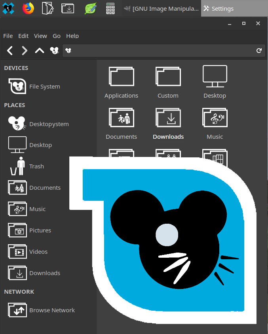Switch to GNU Image Manipulation window

[x=161, y=9]
